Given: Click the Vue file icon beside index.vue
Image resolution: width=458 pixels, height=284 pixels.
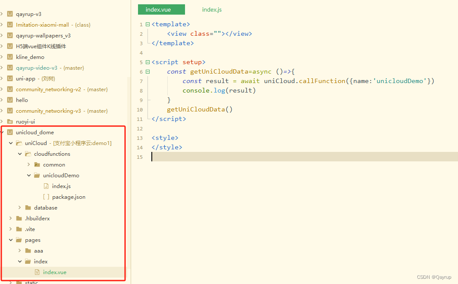Looking at the screenshot, I should [37, 272].
